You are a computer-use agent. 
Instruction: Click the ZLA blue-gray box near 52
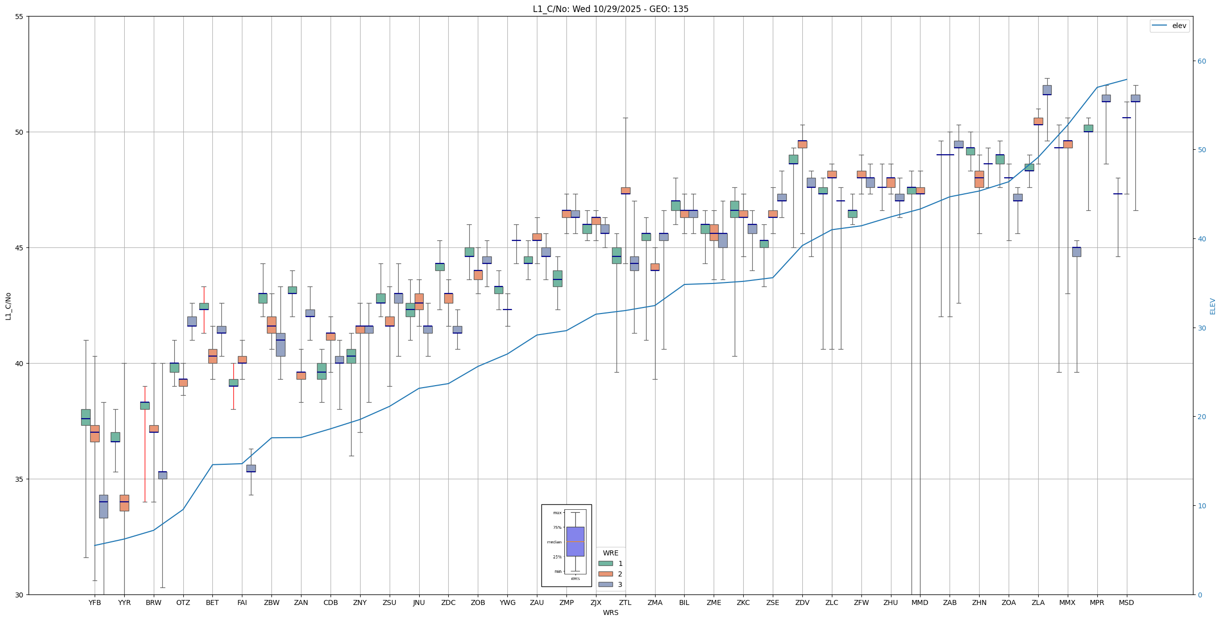(1047, 90)
